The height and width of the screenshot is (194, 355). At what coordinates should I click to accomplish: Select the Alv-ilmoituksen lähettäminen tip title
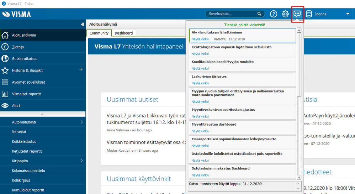[217, 32]
